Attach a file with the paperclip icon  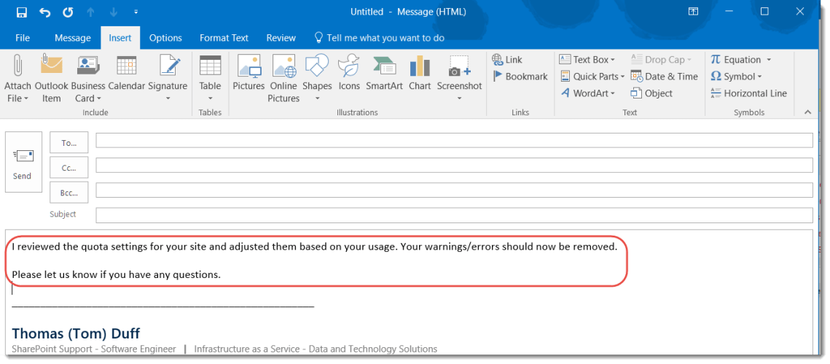coord(17,78)
